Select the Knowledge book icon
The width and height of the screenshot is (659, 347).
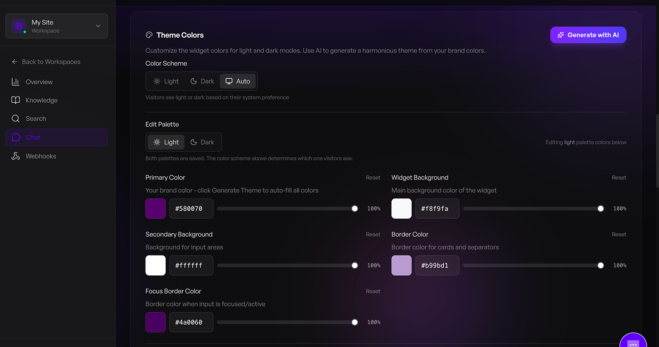point(16,100)
